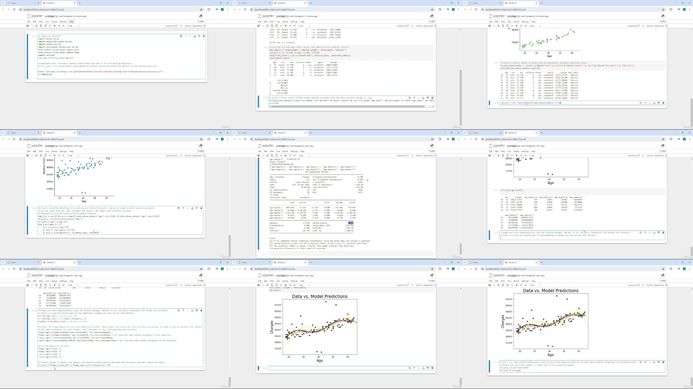Screen dimensions: 693x389
Task: Delete the empty cell under the Age plot
Action: (432, 368)
